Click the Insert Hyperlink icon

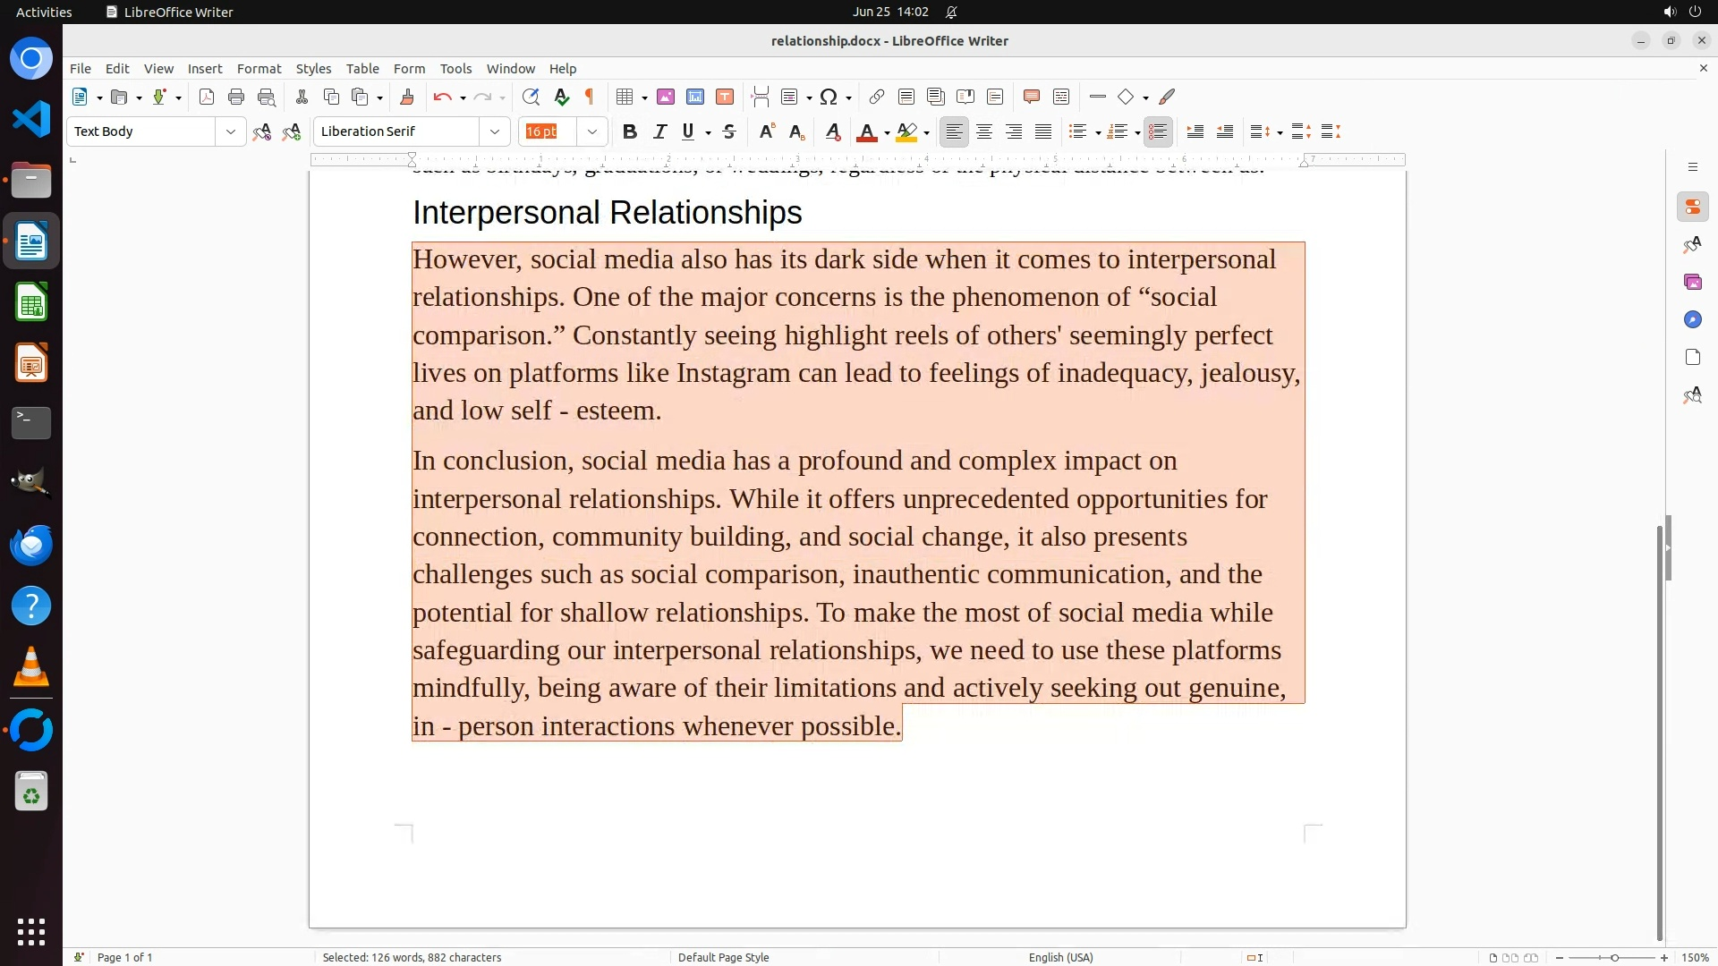pos(877,97)
